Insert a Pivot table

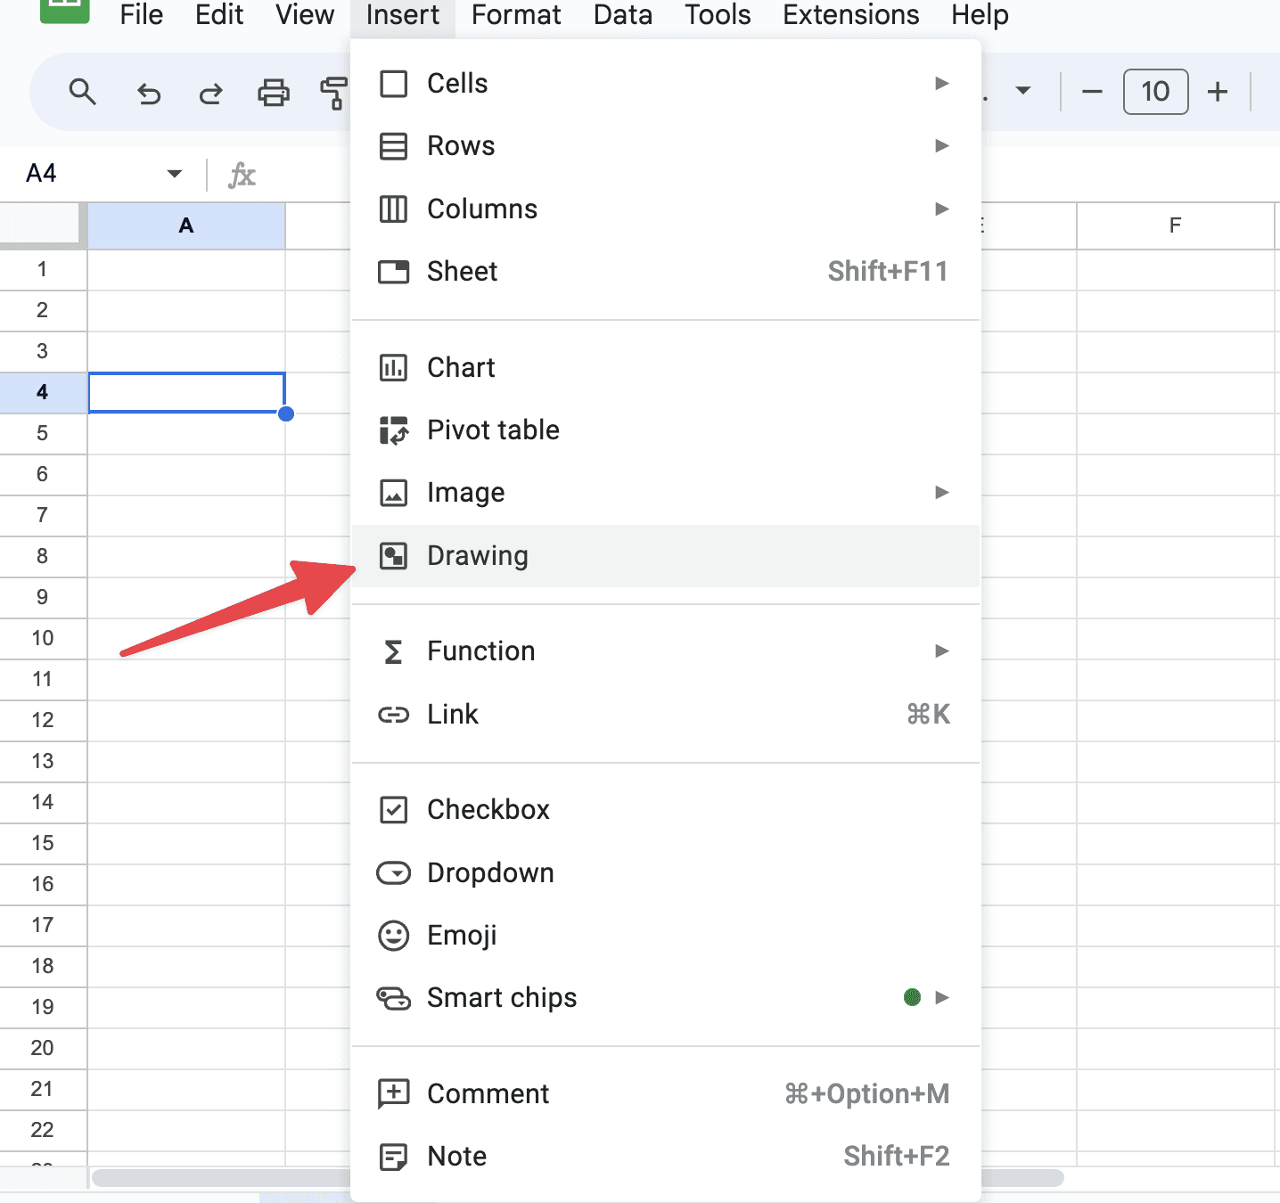tap(493, 430)
